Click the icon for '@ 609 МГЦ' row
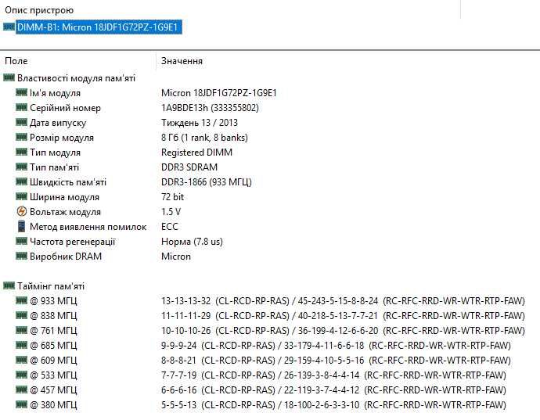 click(21, 360)
